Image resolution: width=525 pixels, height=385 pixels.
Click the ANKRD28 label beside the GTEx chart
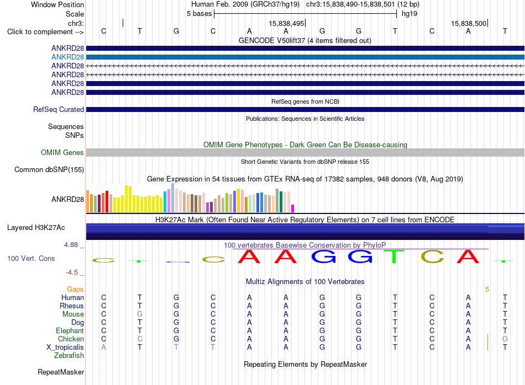[67, 200]
